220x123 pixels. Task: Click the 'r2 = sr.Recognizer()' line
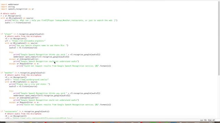16,39
